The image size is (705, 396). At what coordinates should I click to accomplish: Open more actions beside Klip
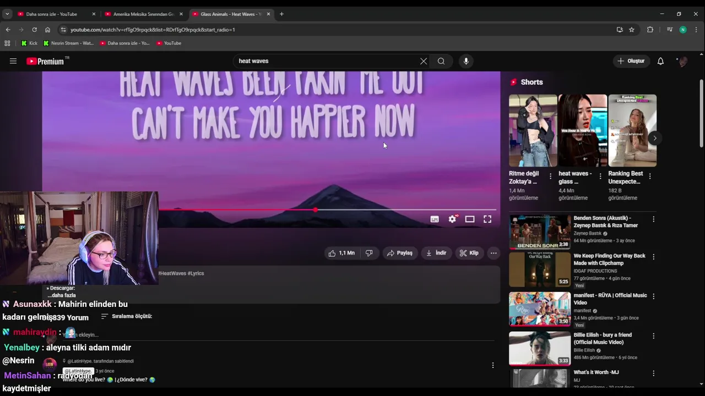click(493, 253)
